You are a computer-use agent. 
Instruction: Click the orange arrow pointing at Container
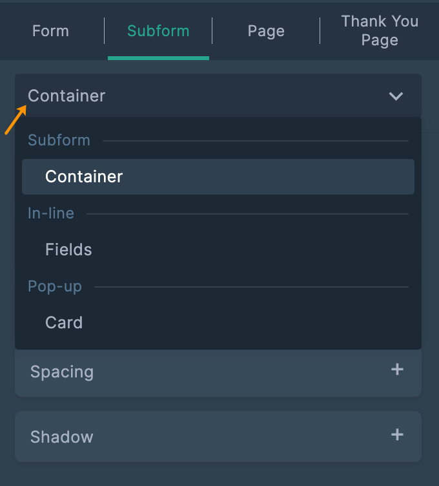[15, 121]
